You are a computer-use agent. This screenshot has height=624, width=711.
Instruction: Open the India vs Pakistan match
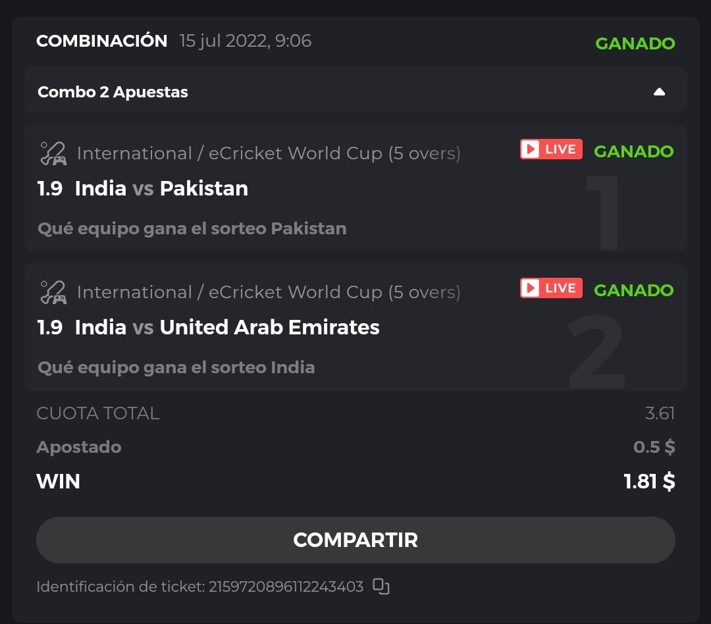(161, 189)
